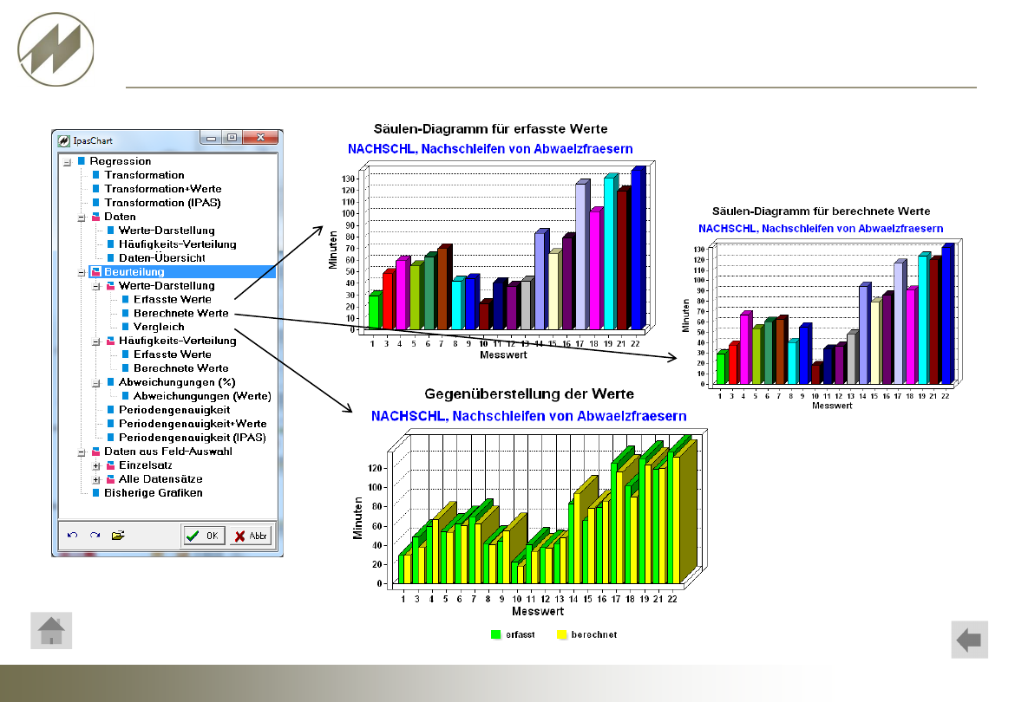Open the folder icon in IpasChart toolbar
1015x702 pixels.
[x=118, y=536]
